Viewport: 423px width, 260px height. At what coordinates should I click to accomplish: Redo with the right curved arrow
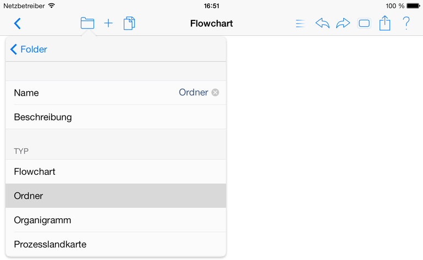tap(343, 23)
